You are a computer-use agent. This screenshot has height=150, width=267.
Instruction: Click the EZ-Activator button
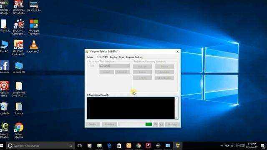click(x=164, y=78)
